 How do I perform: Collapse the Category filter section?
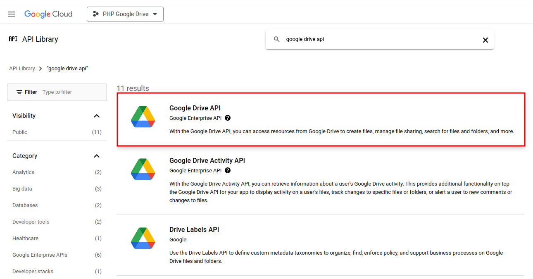click(x=97, y=156)
